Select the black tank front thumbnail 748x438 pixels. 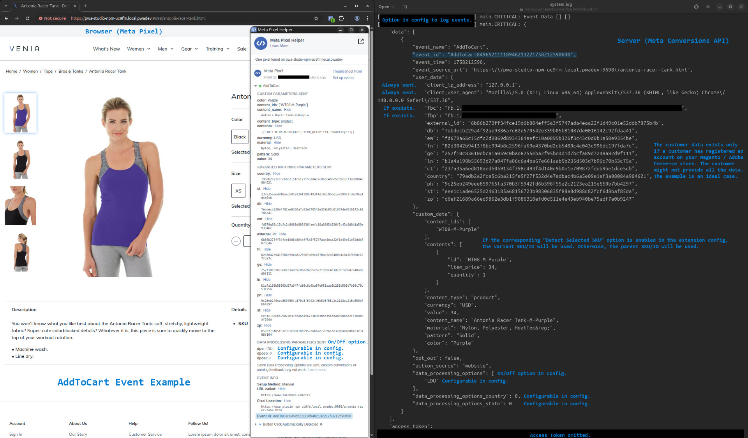pos(20,159)
